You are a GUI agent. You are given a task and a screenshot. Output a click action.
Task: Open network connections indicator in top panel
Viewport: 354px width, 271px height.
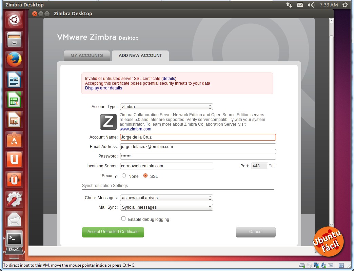[x=289, y=5]
